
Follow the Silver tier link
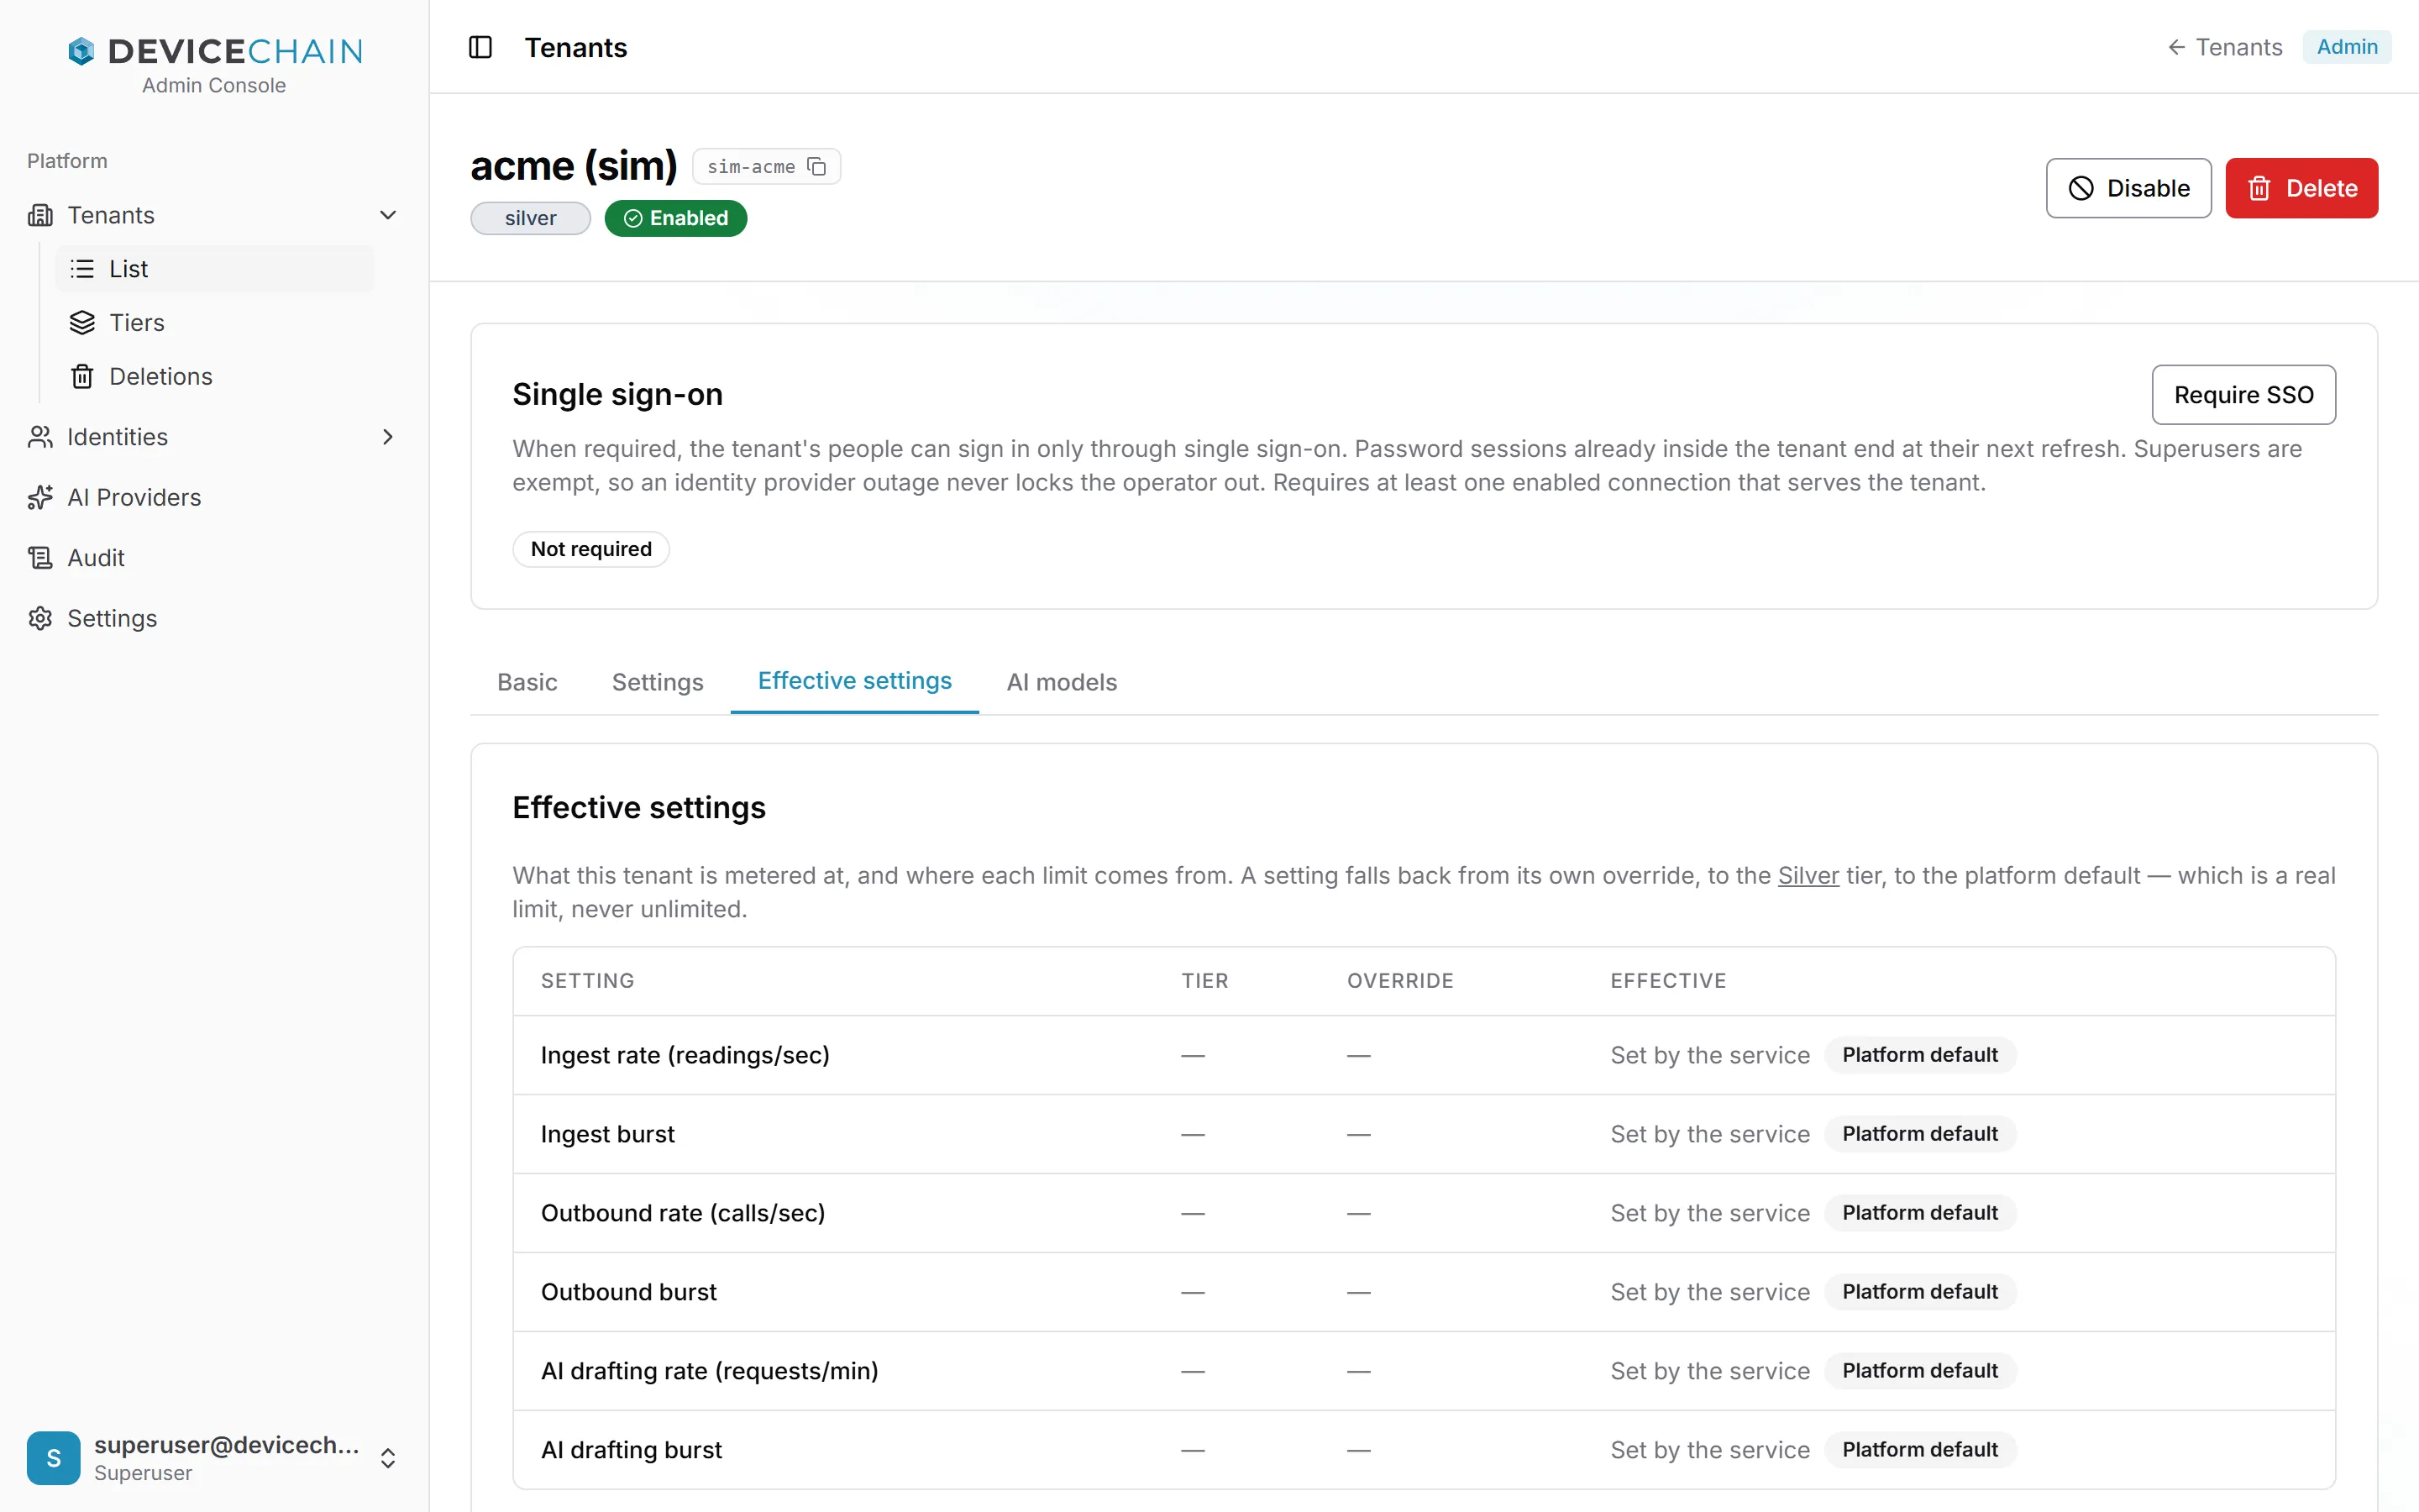tap(1808, 875)
